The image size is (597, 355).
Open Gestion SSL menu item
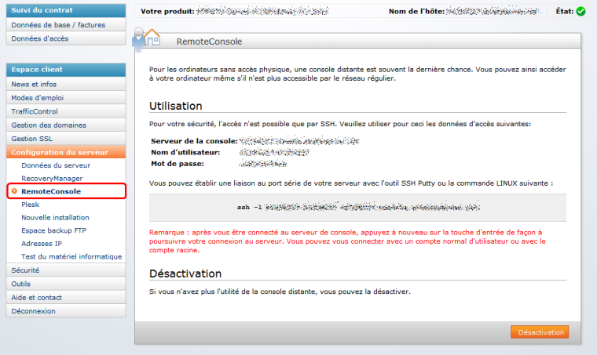click(66, 139)
